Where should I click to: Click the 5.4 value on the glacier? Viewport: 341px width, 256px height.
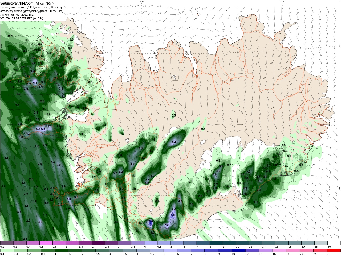[174, 142]
